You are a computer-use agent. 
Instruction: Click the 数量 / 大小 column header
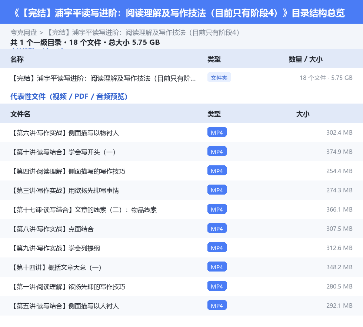coord(306,59)
